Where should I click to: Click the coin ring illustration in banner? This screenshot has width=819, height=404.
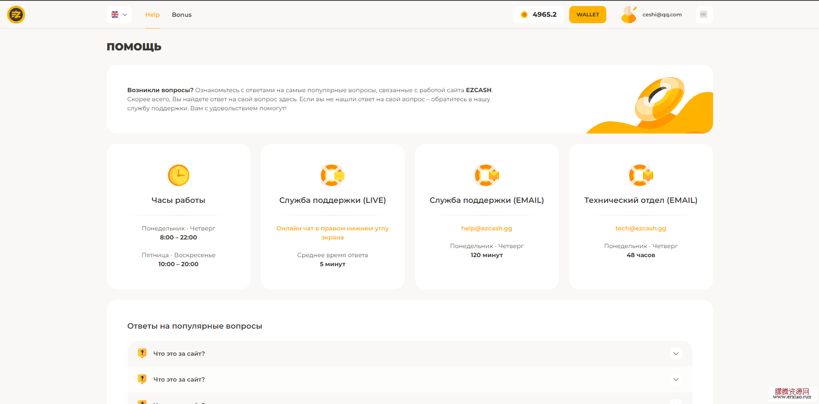point(659,99)
